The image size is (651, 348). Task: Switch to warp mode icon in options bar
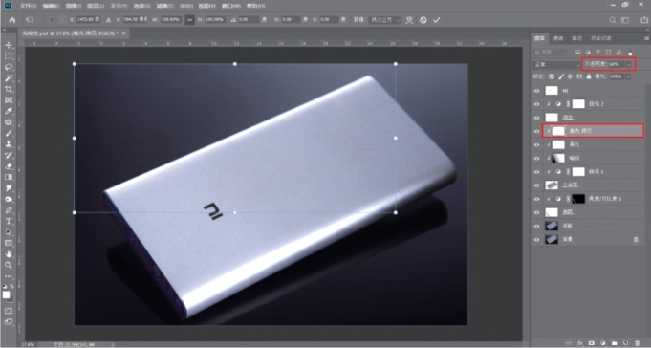point(409,20)
